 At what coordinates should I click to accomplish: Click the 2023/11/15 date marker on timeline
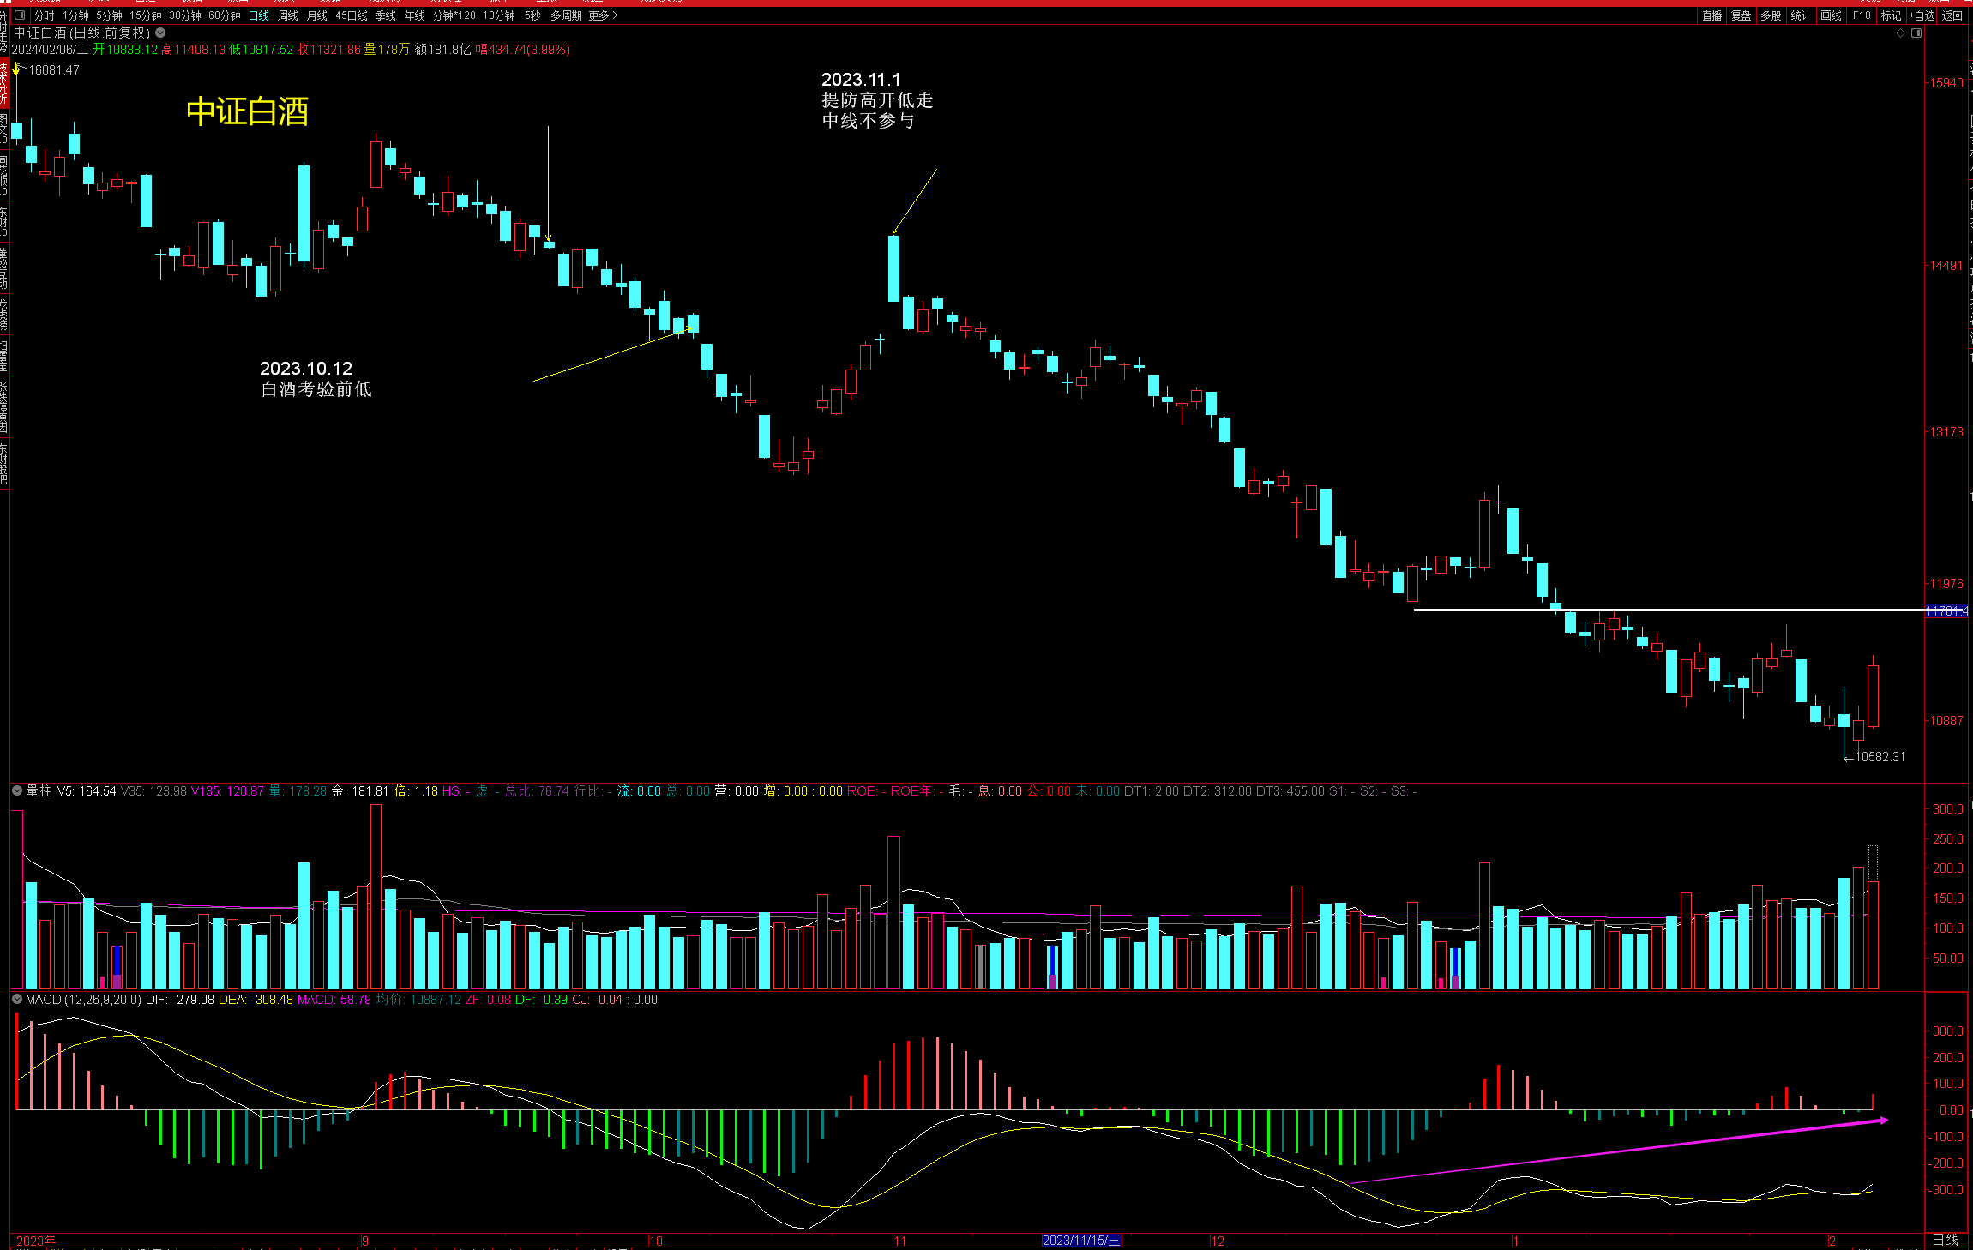click(1080, 1240)
